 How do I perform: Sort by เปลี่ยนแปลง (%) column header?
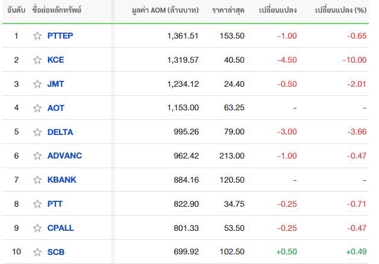pyautogui.click(x=340, y=10)
